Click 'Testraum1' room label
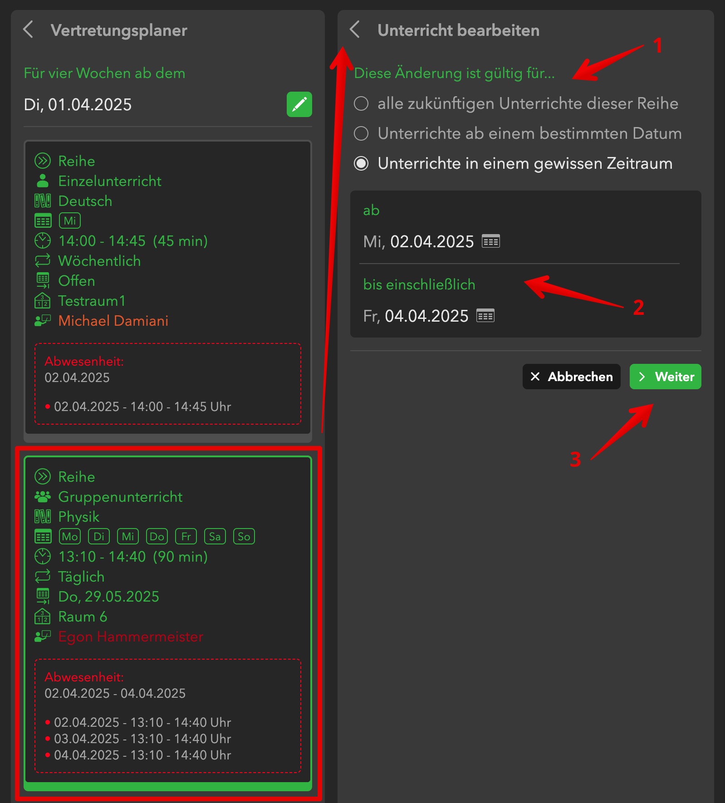The width and height of the screenshot is (725, 803). (92, 301)
